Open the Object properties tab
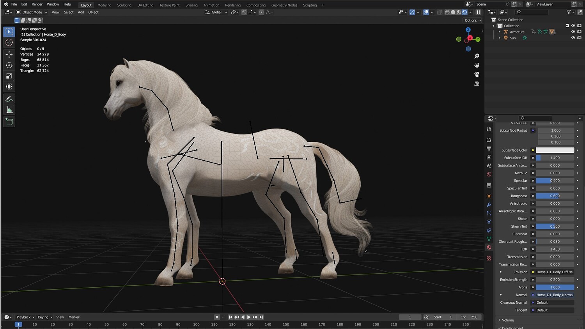The width and height of the screenshot is (585, 329). point(489,196)
